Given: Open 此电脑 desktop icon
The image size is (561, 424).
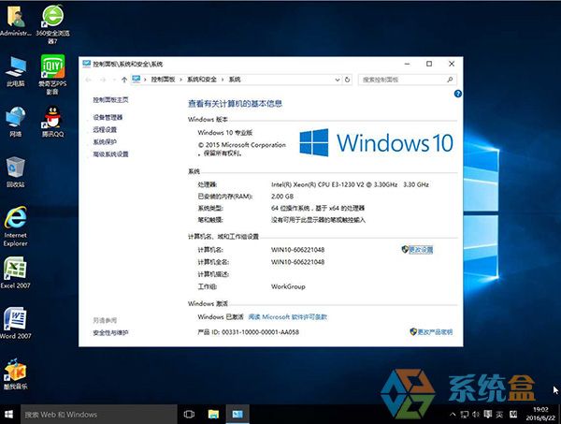Looking at the screenshot, I should click(15, 71).
